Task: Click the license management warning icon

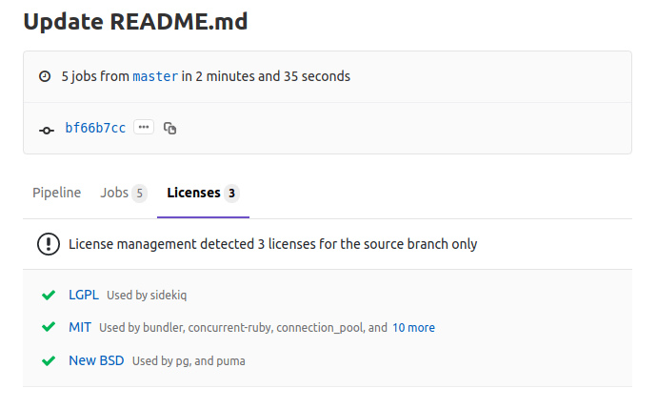Action: coord(48,244)
